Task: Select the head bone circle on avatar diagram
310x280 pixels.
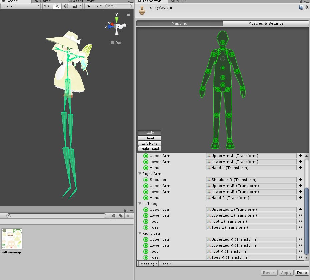Action: pos(223,42)
